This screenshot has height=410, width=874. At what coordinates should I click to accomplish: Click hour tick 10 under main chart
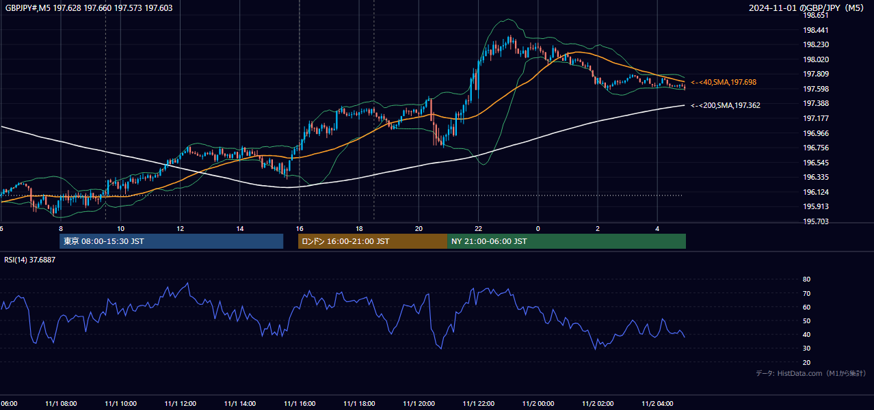tap(120, 228)
